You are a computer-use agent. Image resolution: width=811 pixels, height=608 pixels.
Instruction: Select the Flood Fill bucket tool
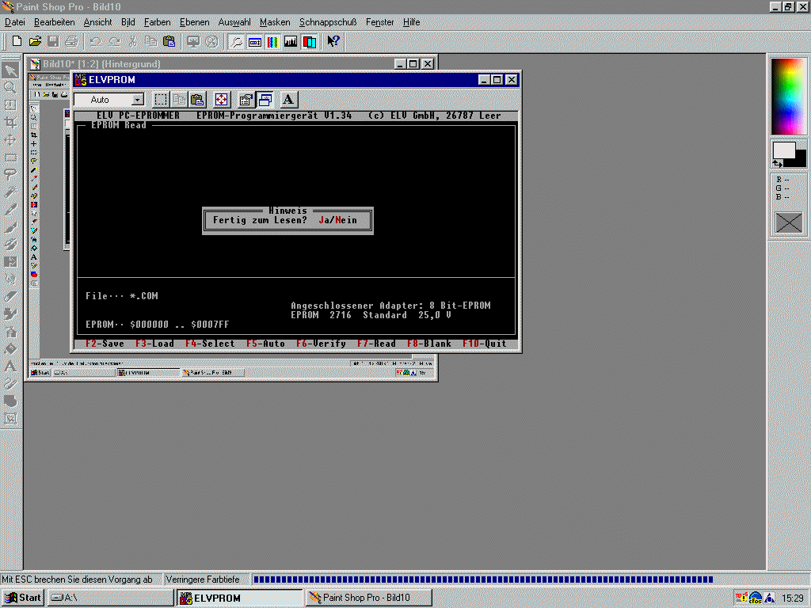(10, 349)
